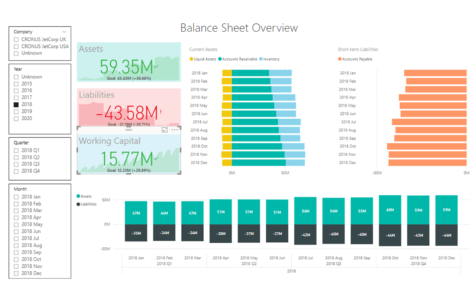This screenshot has width=475, height=286.
Task: Expand the Company slicer dropdown chevron
Action: [64, 32]
